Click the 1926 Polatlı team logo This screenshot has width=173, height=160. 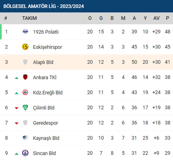(x=25, y=32)
